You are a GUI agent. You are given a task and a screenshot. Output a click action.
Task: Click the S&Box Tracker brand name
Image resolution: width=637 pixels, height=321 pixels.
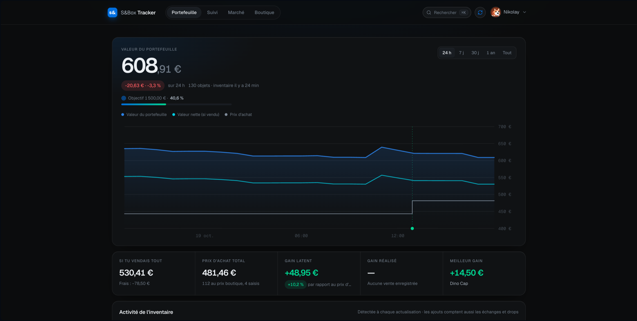click(138, 13)
